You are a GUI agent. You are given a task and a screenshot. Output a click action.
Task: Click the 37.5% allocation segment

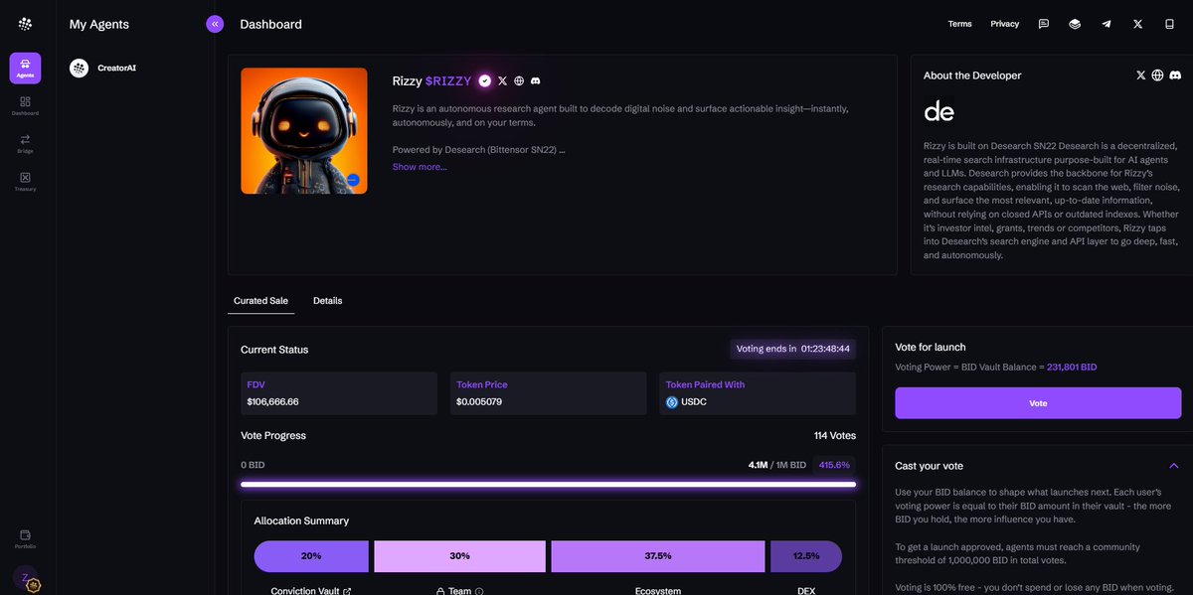[658, 556]
